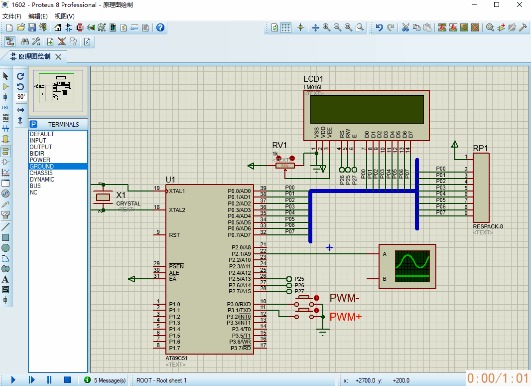Open the Bill of Materials dollar icon
The height and width of the screenshot is (386, 531).
click(x=124, y=27)
